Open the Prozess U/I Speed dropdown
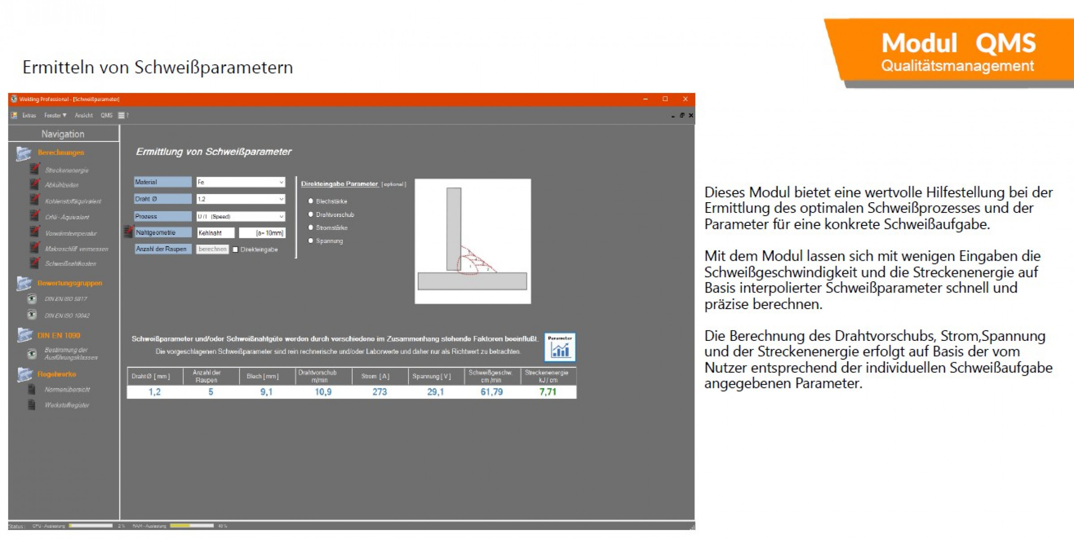The height and width of the screenshot is (539, 1074). tap(240, 216)
